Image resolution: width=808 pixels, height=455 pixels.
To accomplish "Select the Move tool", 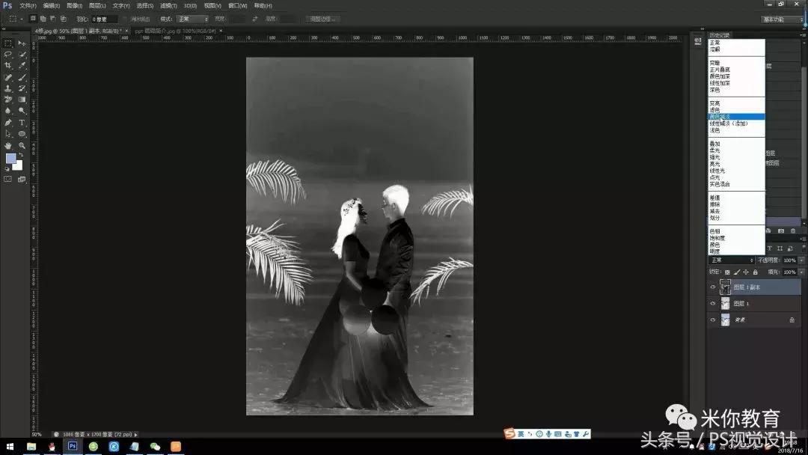I will click(x=22, y=43).
